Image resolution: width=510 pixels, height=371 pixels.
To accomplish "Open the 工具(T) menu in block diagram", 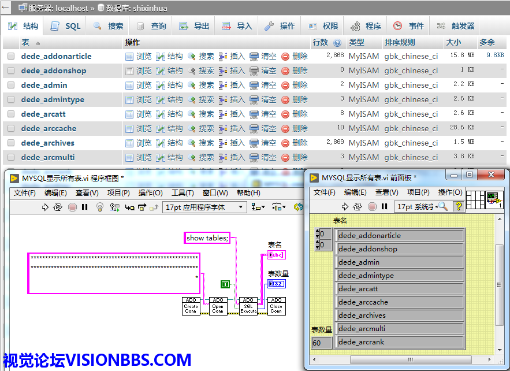I will click(x=183, y=193).
